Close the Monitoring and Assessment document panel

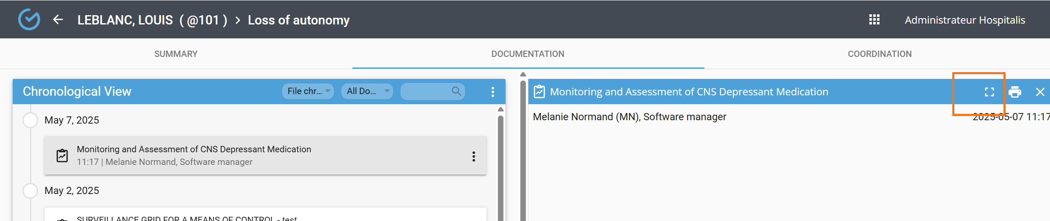(x=1040, y=92)
